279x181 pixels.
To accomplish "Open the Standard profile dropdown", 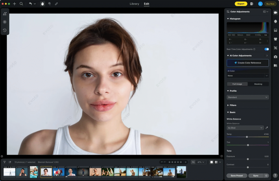I will pyautogui.click(x=248, y=97).
